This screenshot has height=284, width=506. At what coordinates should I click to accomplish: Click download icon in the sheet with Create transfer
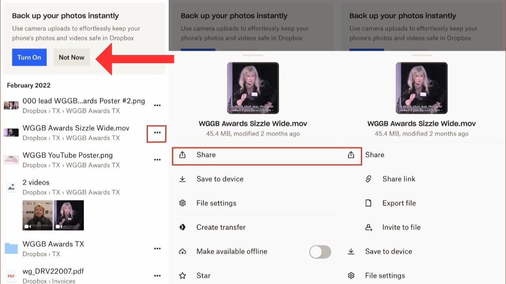[x=182, y=179]
